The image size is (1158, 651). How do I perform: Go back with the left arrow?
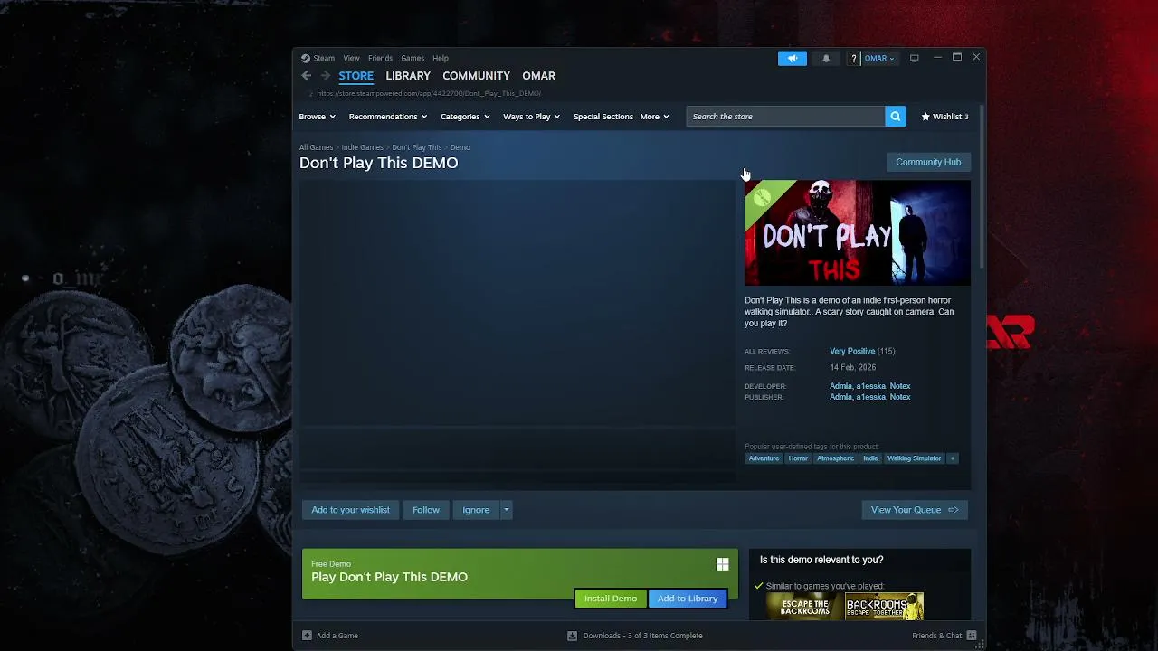point(307,76)
